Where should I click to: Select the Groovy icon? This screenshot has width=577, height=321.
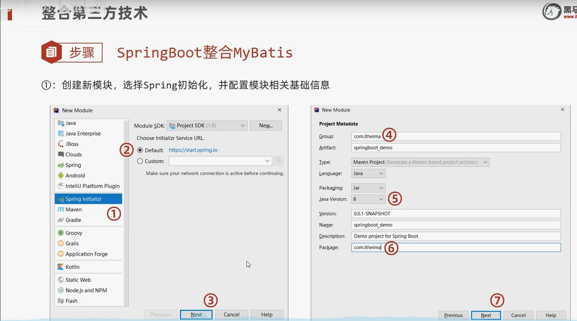pos(61,233)
